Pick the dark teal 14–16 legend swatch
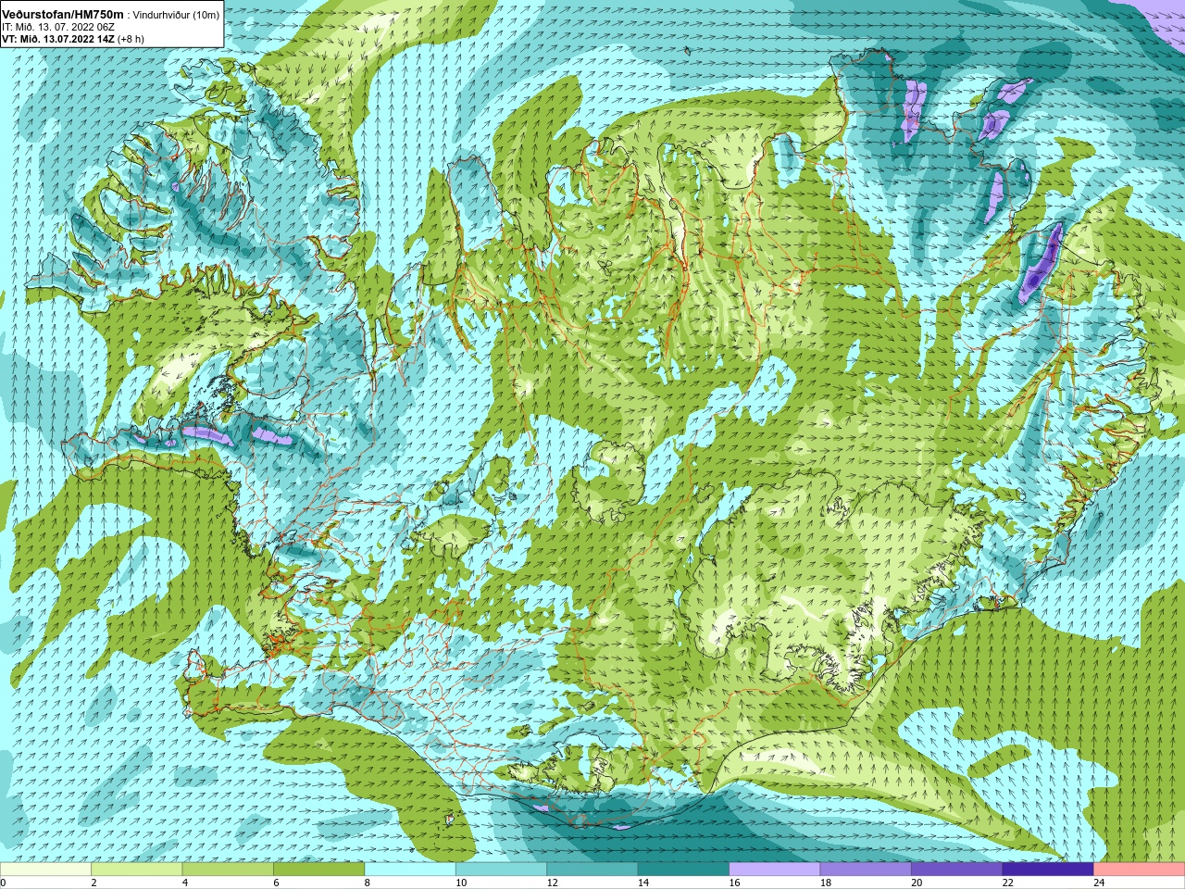 [683, 870]
